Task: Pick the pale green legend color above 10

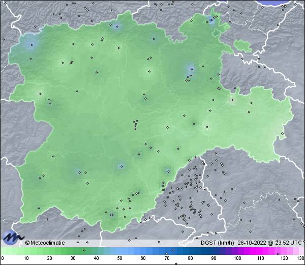Action: coord(26,251)
